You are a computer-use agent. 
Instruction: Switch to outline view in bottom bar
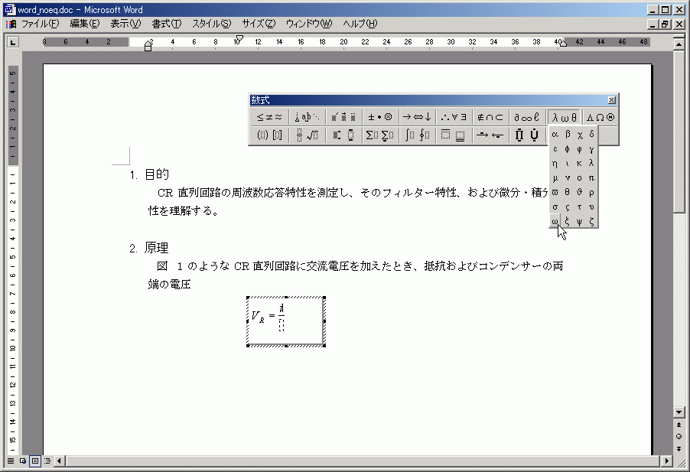click(47, 461)
